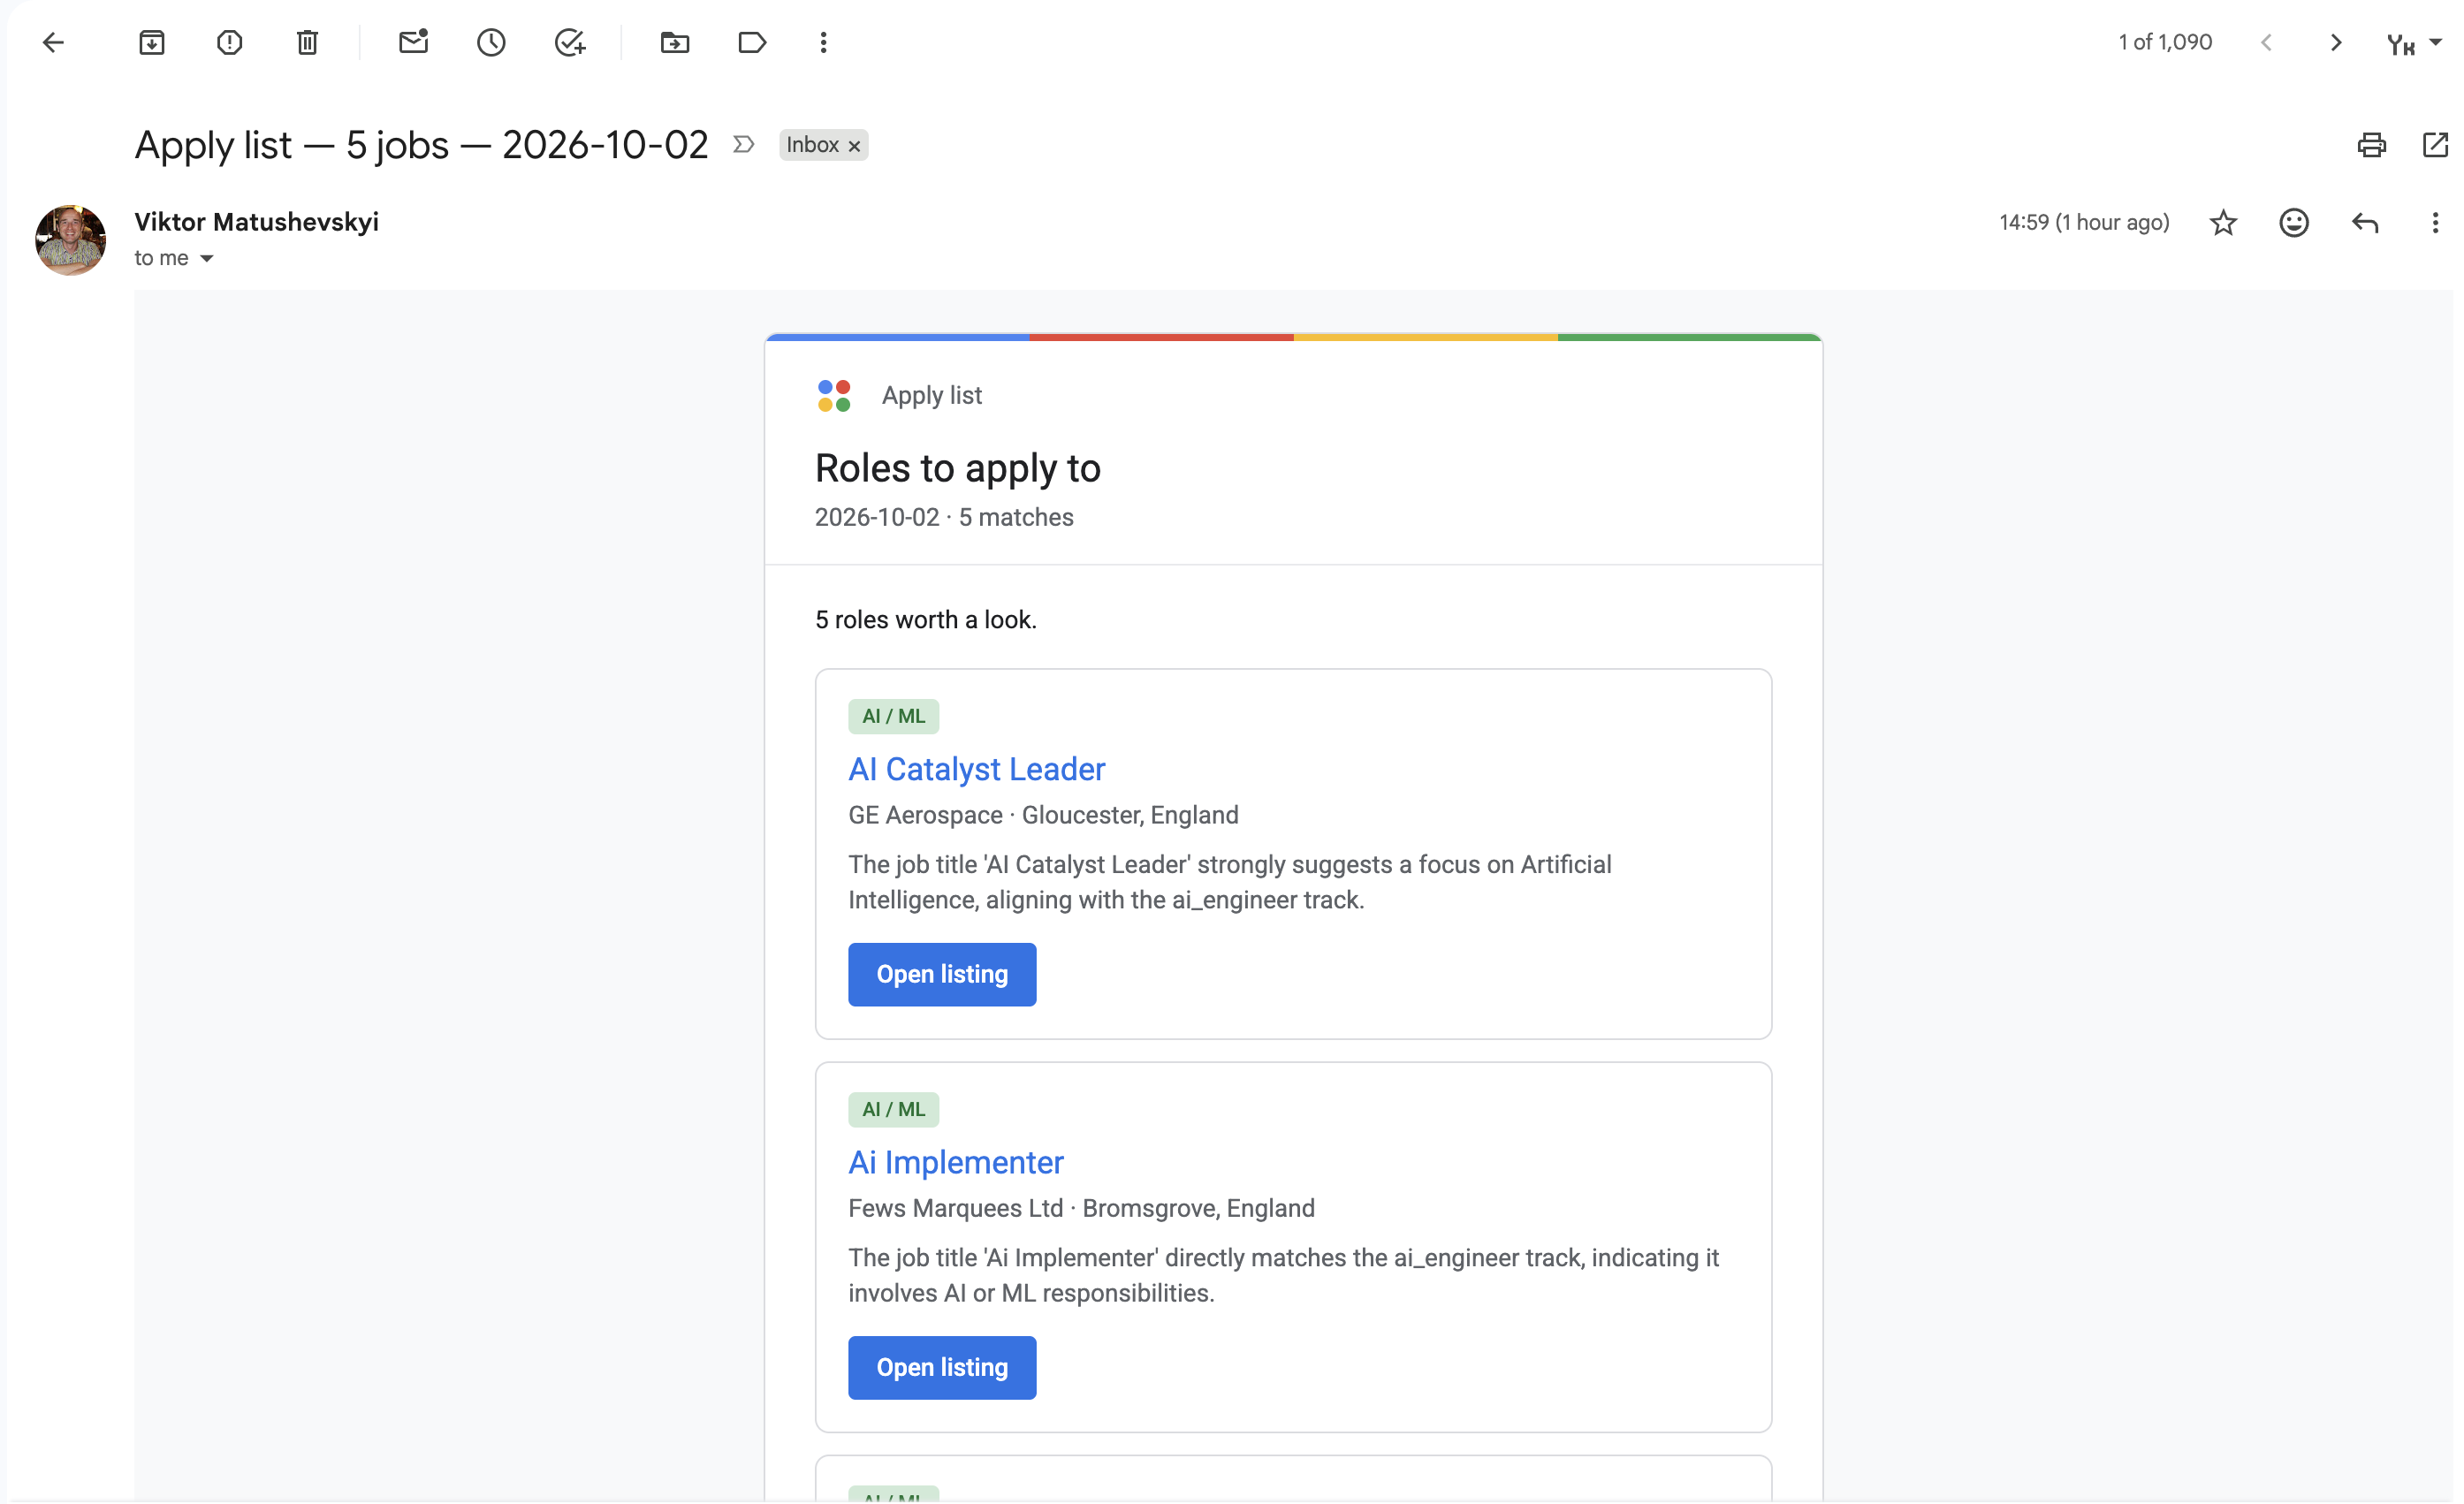Viewport: 2464px width, 1504px height.
Task: Click the AI / ML tag on AI Catalyst Leader
Action: pyautogui.click(x=893, y=716)
